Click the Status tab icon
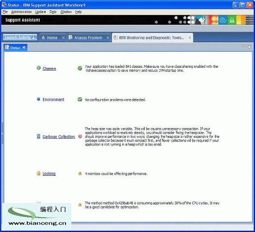Screen dimensions: 255x232 (7, 47)
